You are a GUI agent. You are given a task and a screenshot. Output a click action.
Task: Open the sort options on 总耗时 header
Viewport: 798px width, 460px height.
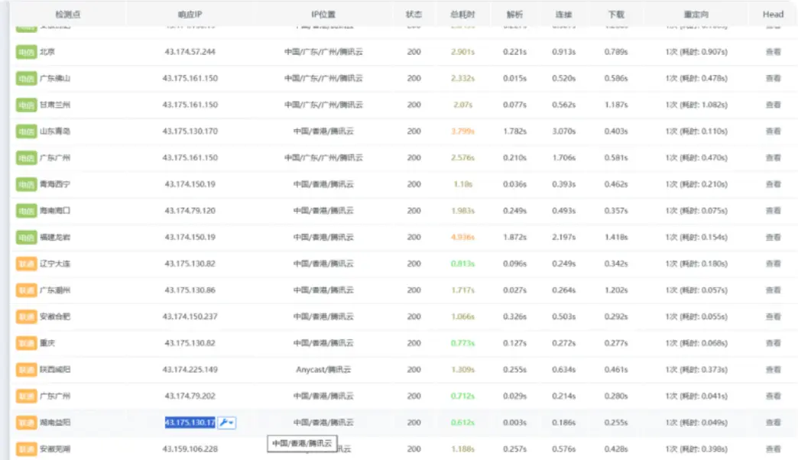[458, 14]
